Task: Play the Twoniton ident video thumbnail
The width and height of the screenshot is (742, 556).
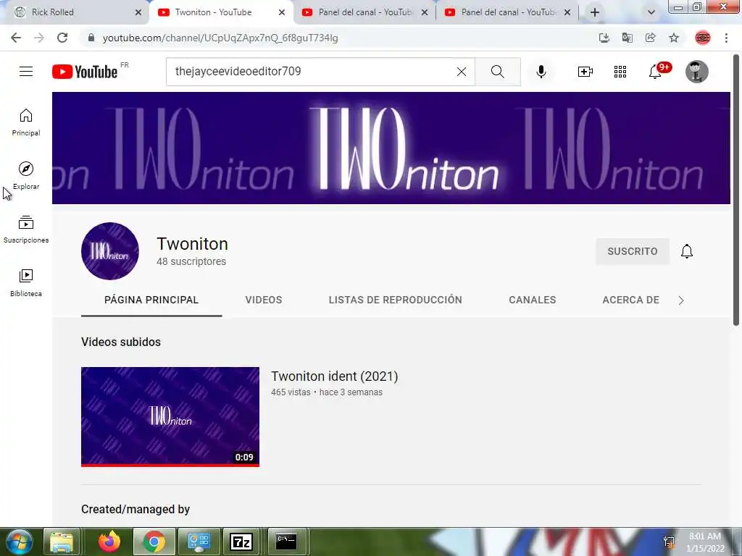Action: coord(170,416)
